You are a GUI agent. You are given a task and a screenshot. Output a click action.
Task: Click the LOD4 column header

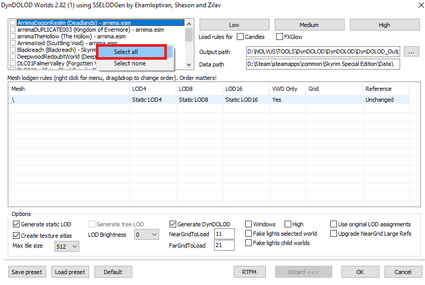point(153,89)
